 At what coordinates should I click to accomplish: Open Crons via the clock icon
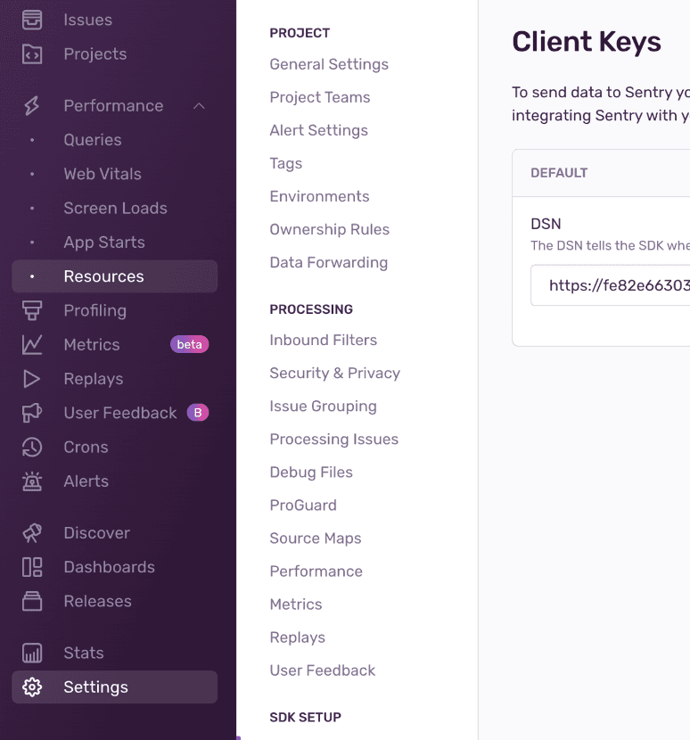32,448
